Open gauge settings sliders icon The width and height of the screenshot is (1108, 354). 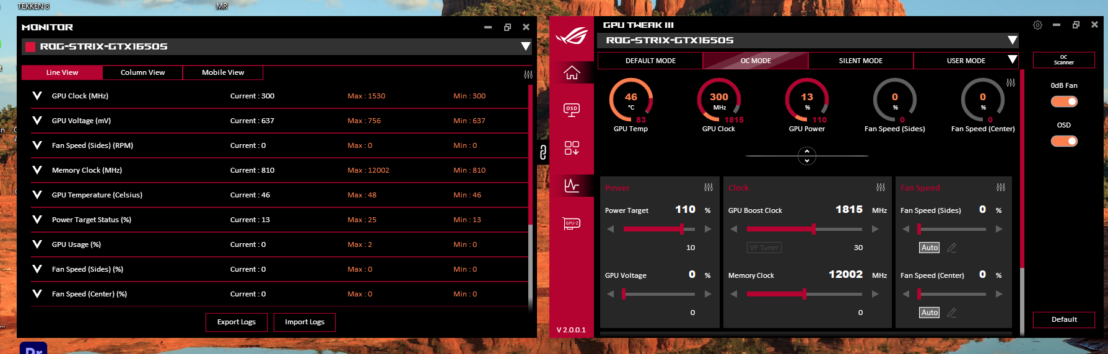coord(1011,82)
